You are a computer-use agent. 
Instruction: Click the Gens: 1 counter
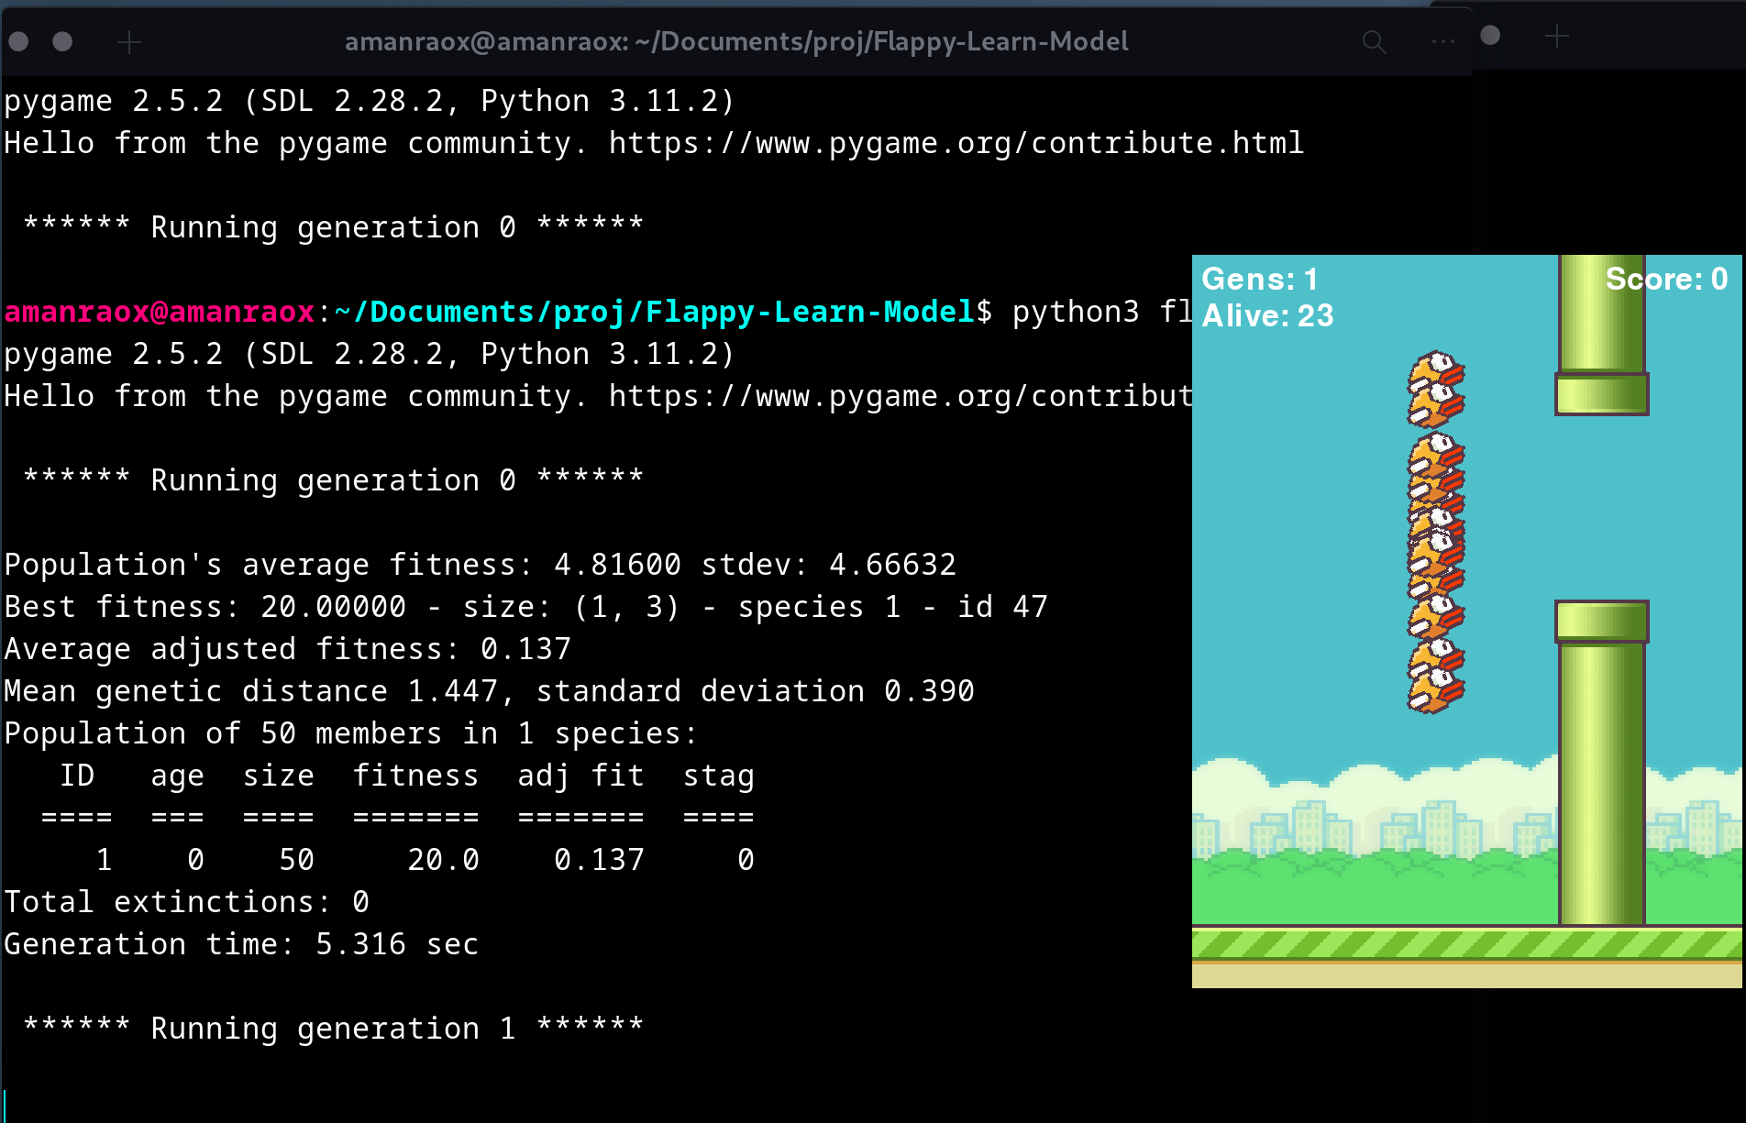(1259, 279)
